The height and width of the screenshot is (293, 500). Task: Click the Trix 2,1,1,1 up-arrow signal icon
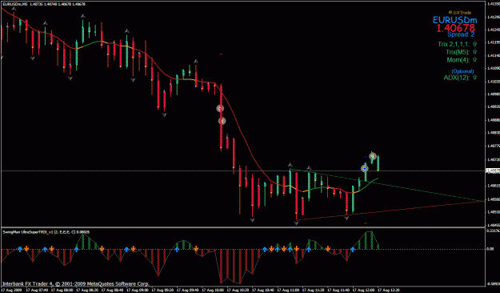point(475,44)
